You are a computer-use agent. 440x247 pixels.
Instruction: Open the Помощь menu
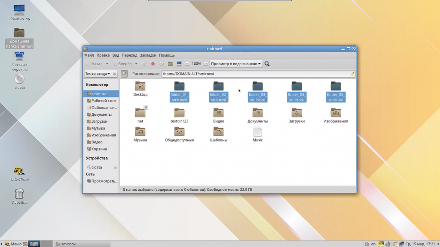[x=167, y=55]
